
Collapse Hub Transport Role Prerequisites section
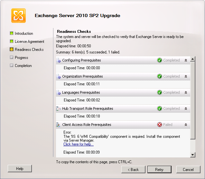186,108
